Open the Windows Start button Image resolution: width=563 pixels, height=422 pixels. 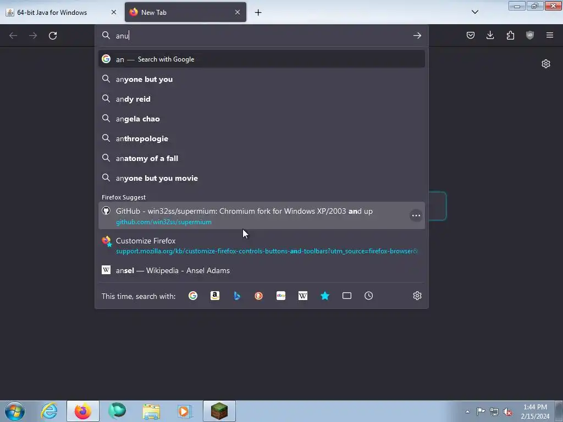pyautogui.click(x=14, y=411)
